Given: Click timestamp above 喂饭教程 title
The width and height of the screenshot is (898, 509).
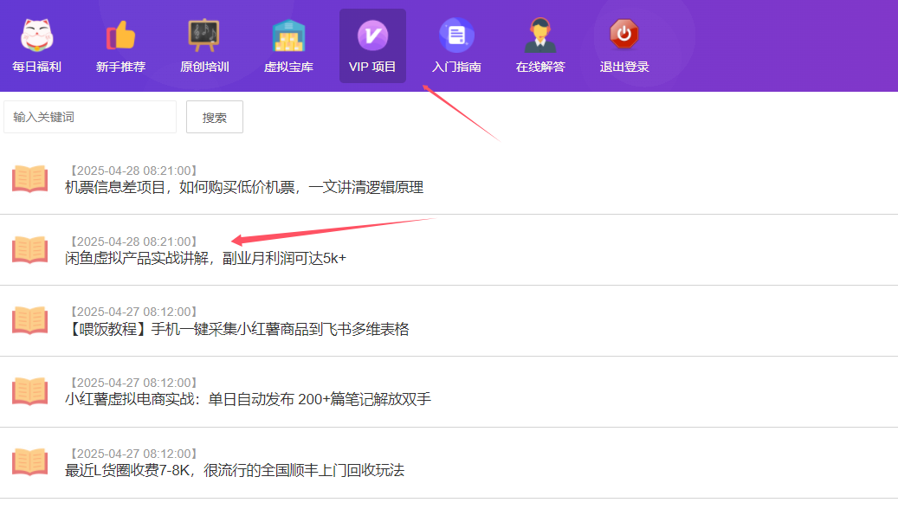Looking at the screenshot, I should pyautogui.click(x=133, y=312).
